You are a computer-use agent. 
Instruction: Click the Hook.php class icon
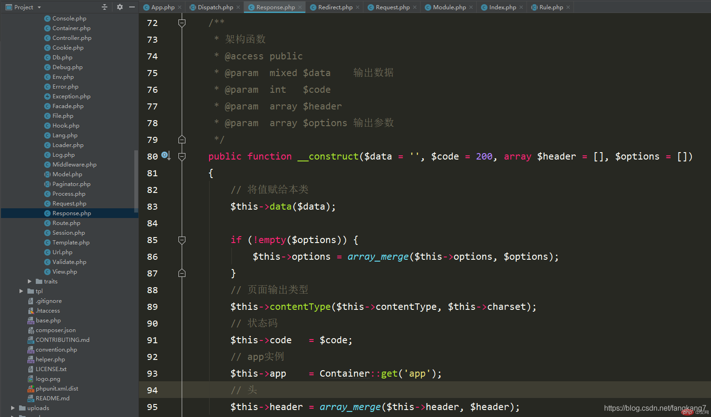tap(47, 126)
